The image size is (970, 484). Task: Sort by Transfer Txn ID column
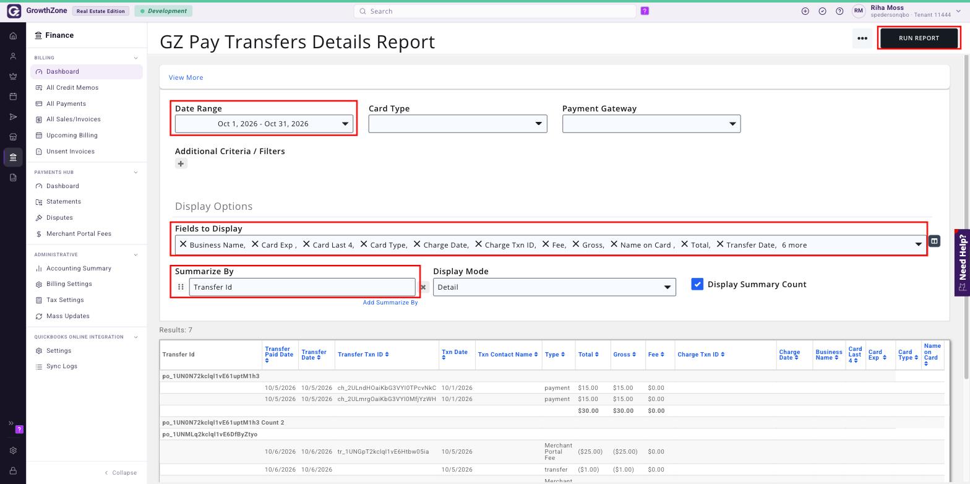pos(363,355)
